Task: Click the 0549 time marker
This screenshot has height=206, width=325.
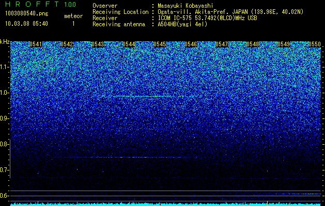Action: pos(284,44)
